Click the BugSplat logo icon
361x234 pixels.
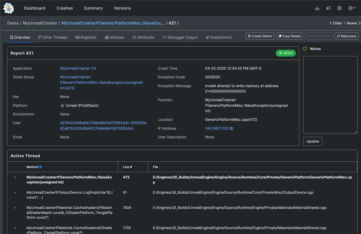9,8
